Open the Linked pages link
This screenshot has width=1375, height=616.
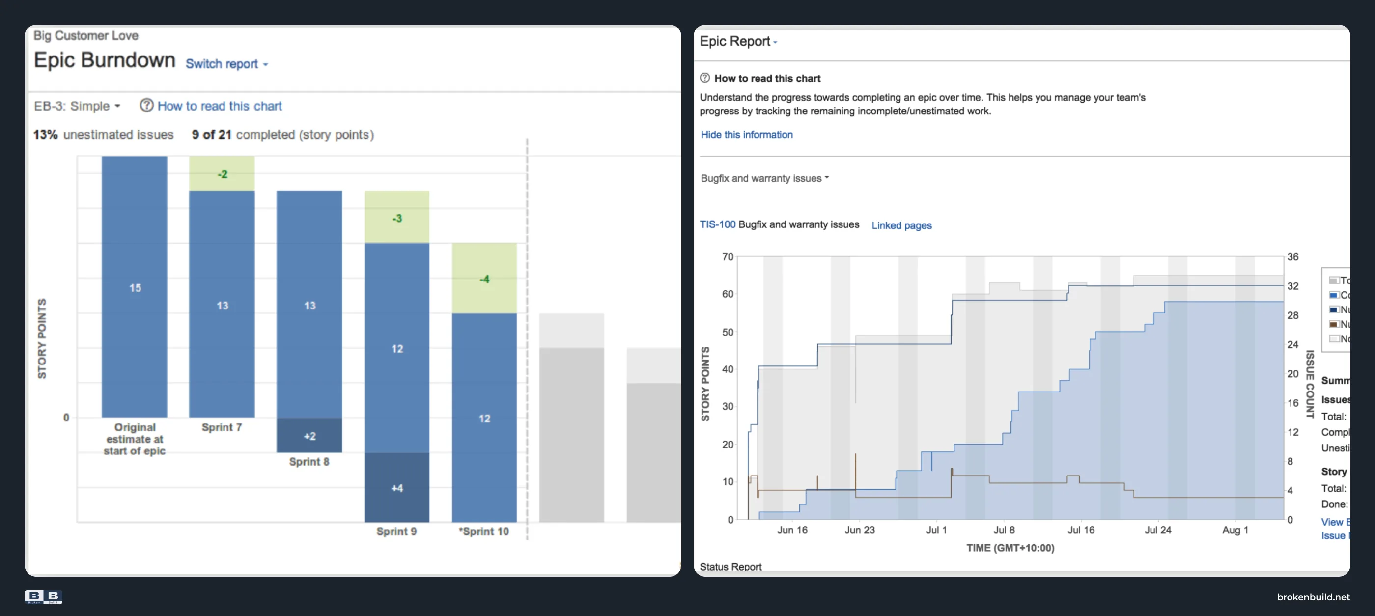[901, 225]
